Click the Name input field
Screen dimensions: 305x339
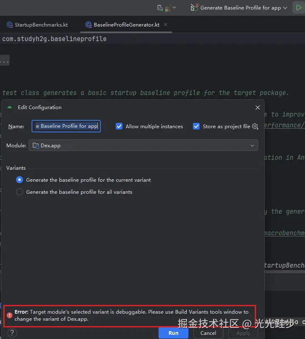click(66, 126)
